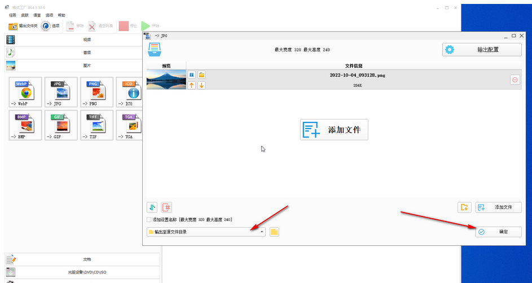The width and height of the screenshot is (532, 283).
Task: Open 皮肤 menu in main window
Action: pyautogui.click(x=25, y=15)
